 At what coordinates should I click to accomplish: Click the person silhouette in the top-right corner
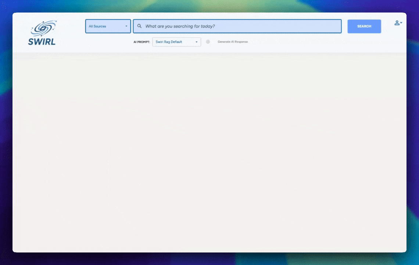397,23
